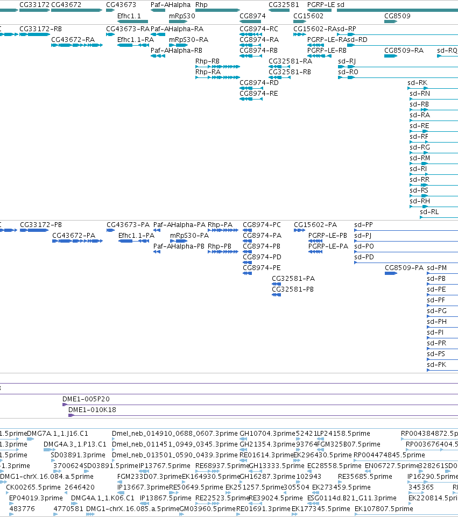This screenshot has width=458, height=517.
Task: Click BAC clone DME1-010K18
Action: tap(93, 410)
